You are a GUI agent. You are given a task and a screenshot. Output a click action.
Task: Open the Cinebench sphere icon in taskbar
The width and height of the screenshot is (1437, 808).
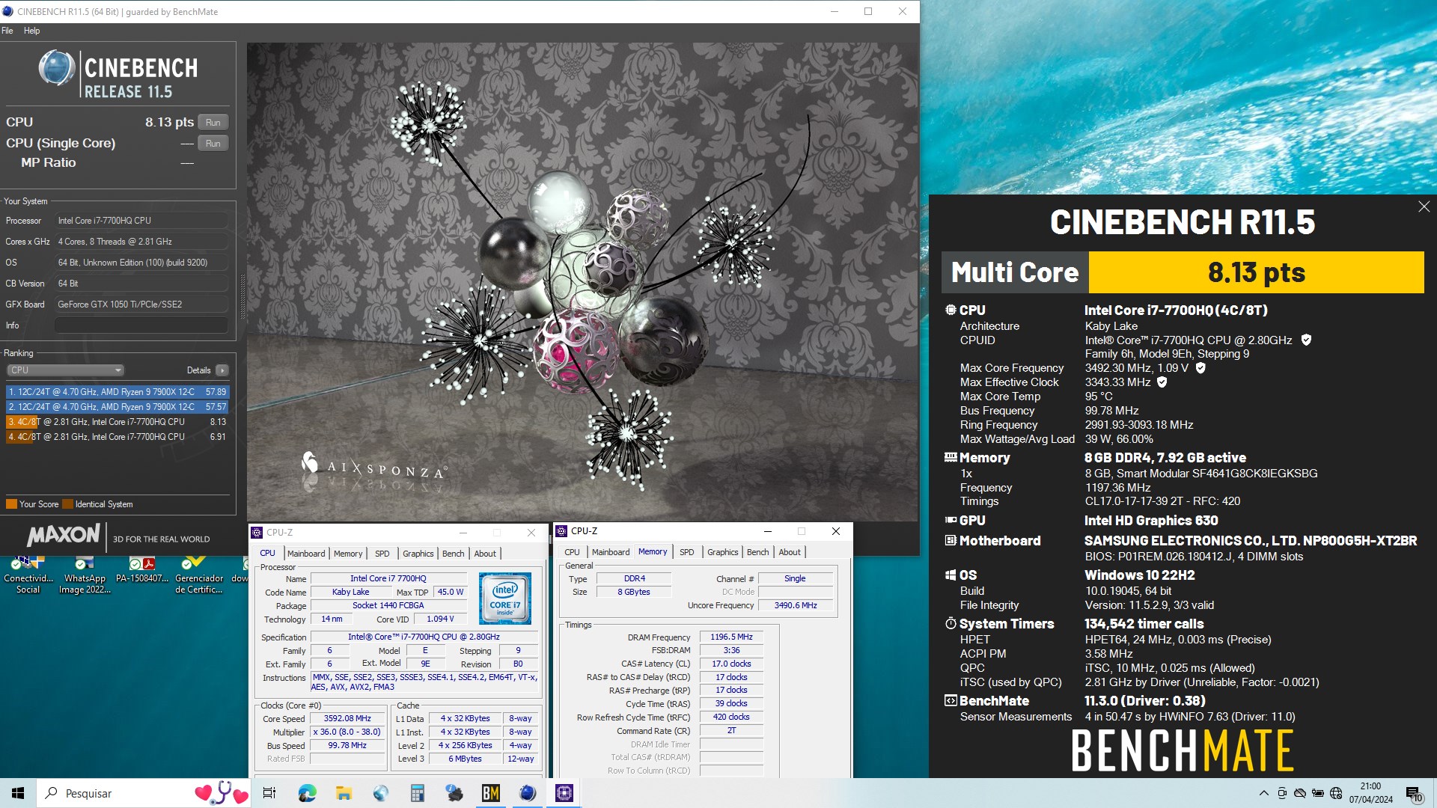point(528,793)
